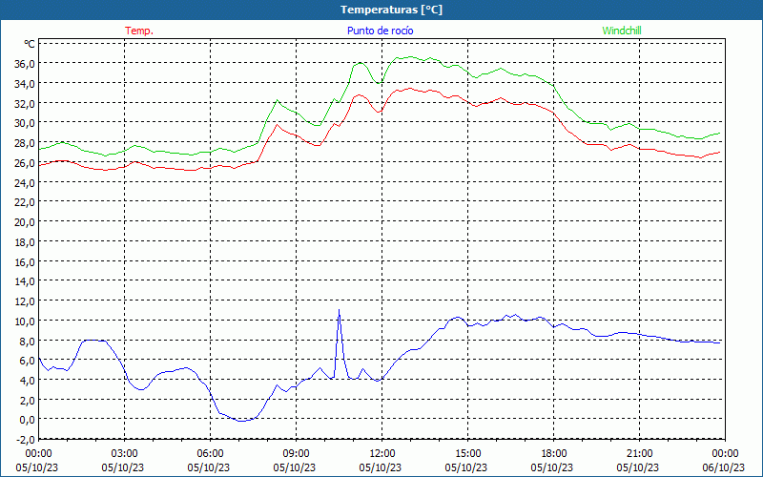Click the 28,0 y-axis value

[25, 142]
